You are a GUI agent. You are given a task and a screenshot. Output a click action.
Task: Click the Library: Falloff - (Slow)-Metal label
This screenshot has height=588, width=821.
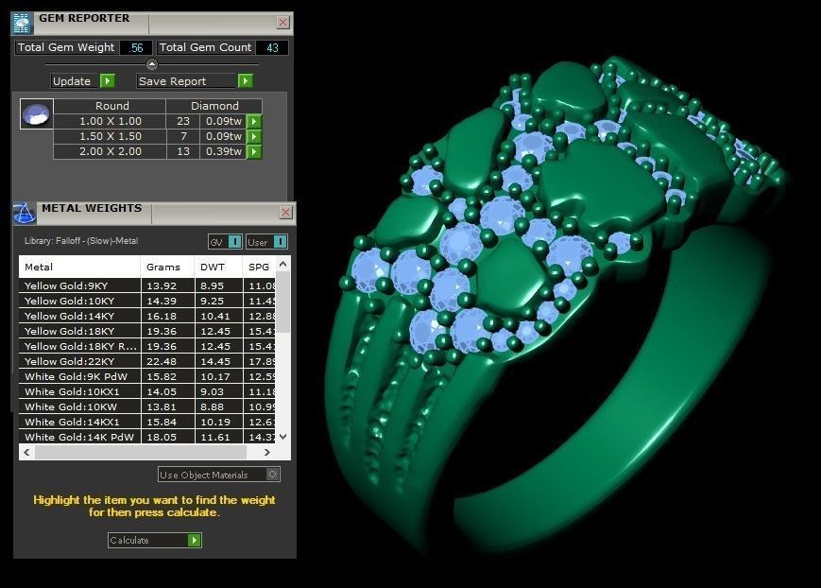click(x=81, y=241)
